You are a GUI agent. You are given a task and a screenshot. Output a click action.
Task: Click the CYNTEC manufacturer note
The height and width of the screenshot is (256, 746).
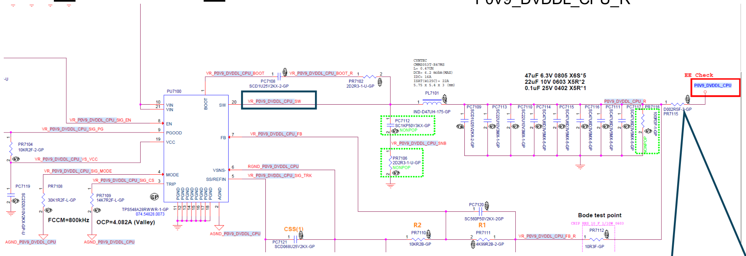[x=420, y=60]
